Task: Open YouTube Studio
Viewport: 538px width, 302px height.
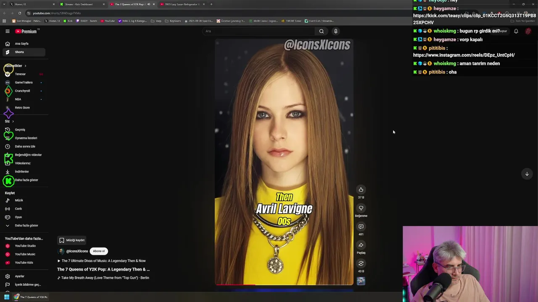Action: pos(24,246)
